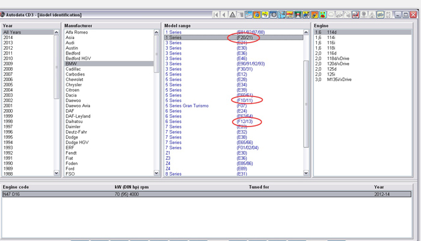This screenshot has height=241, width=421.
Task: Open the orange icon with blue circle
Action: (257, 15)
